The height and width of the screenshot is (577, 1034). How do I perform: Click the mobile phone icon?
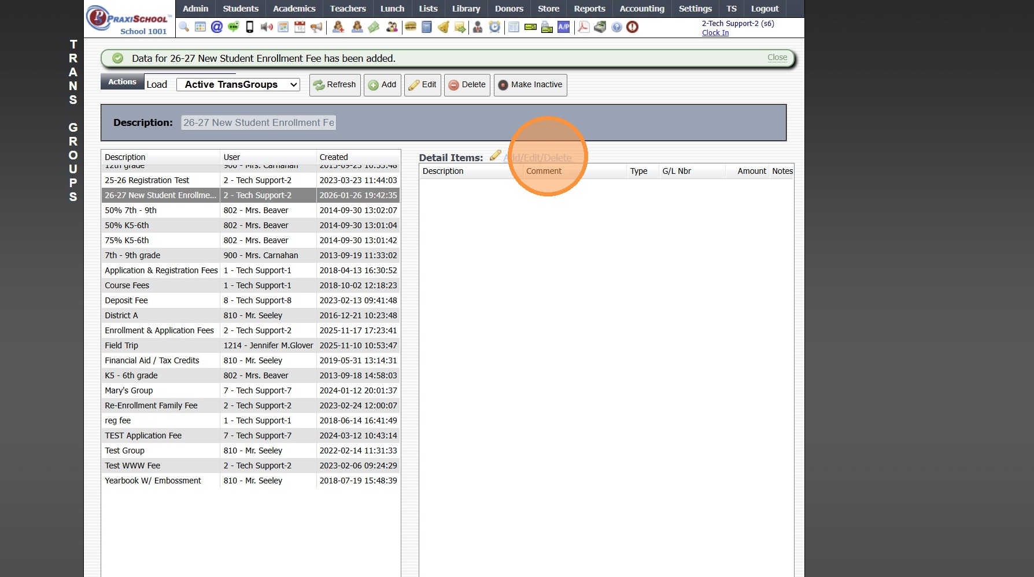click(x=250, y=27)
